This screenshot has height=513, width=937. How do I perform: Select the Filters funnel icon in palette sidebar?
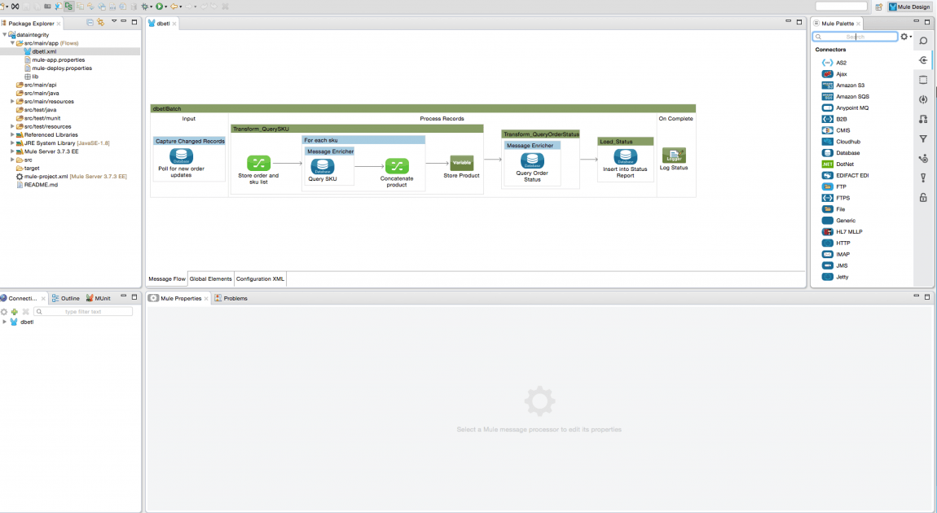(923, 138)
